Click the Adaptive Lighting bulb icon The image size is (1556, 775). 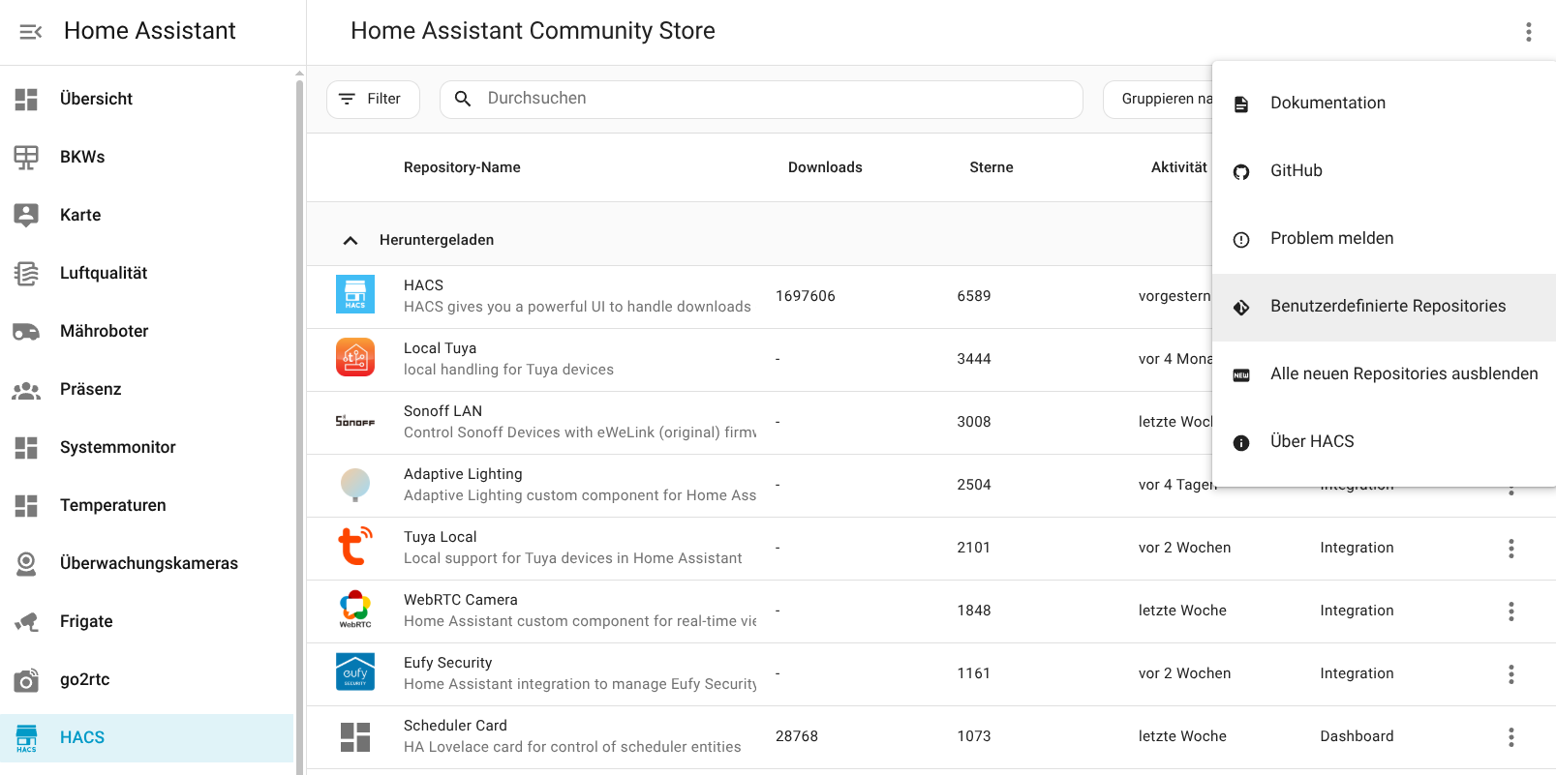pyautogui.click(x=355, y=484)
